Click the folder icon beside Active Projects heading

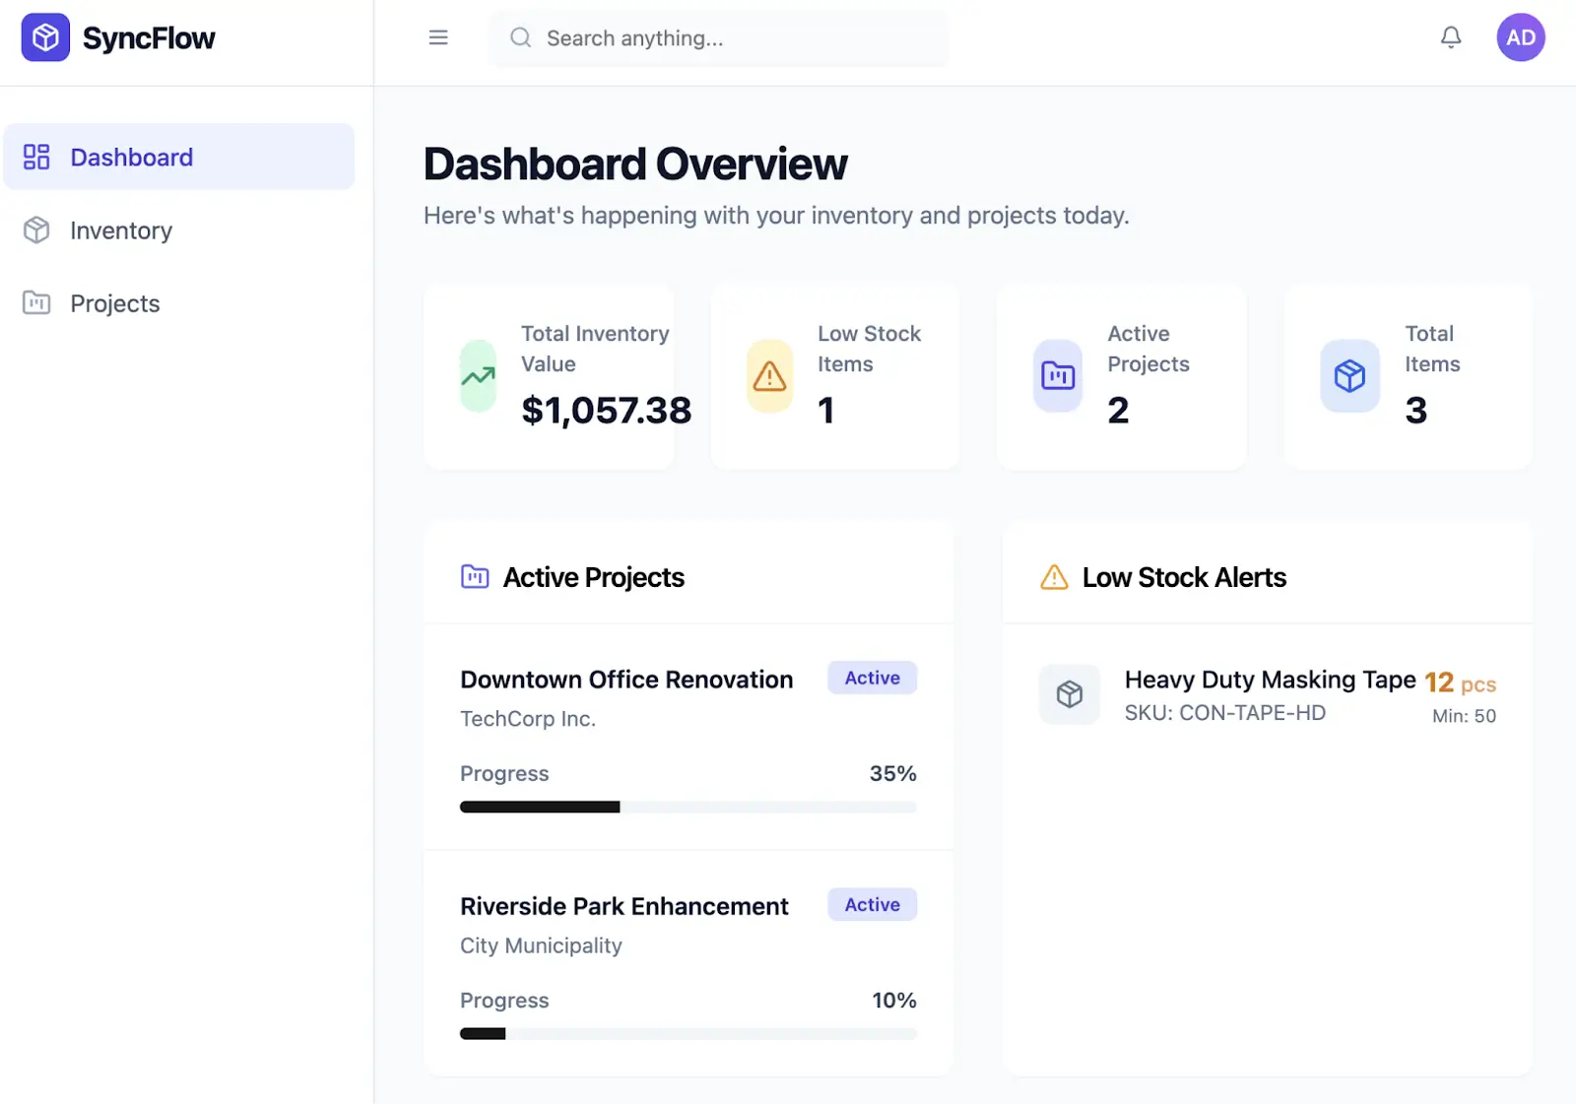click(474, 577)
